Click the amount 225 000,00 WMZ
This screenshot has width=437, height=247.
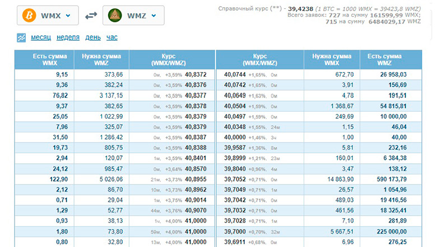coord(392,231)
